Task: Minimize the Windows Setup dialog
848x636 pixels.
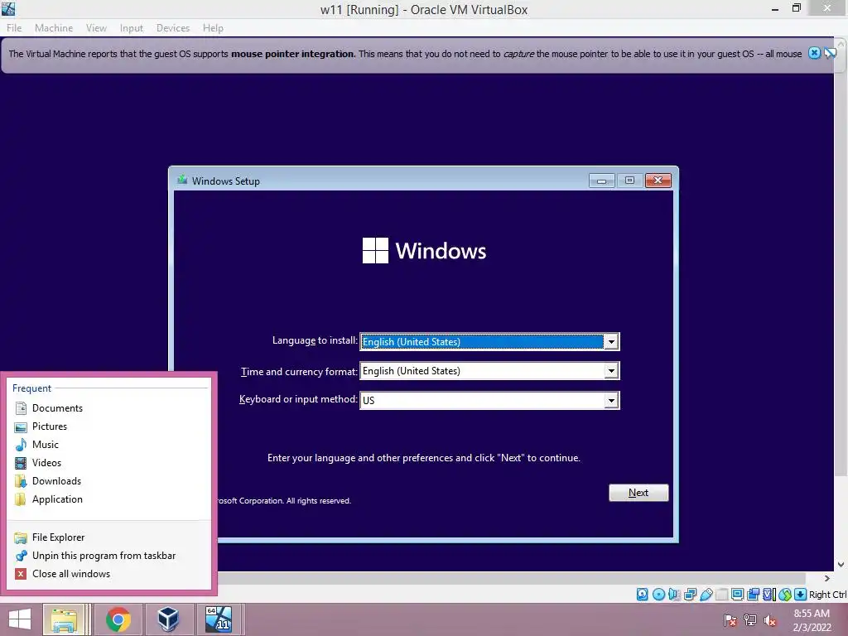Action: [x=601, y=181]
